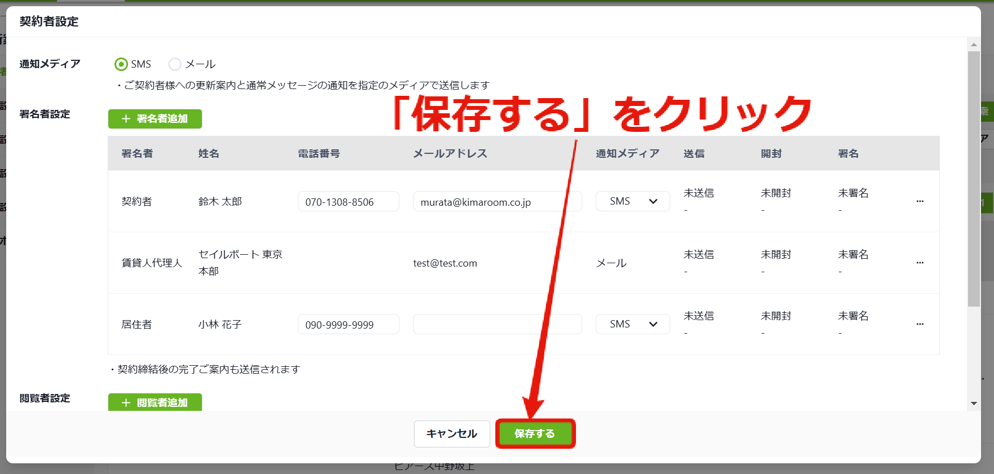The height and width of the screenshot is (474, 994).
Task: Click the 閲覧者設定 section label
Action: 45,398
